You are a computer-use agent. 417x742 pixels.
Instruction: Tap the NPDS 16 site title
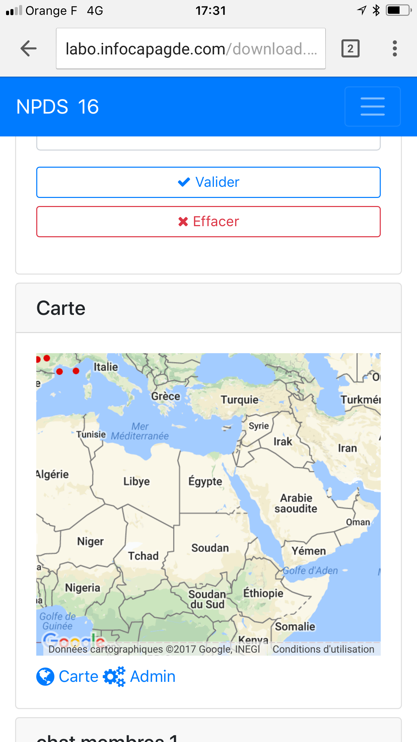click(57, 107)
